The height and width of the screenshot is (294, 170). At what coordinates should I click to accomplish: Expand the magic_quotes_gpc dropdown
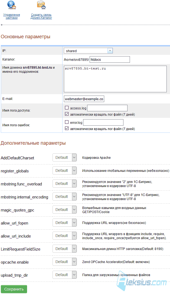tap(65, 210)
